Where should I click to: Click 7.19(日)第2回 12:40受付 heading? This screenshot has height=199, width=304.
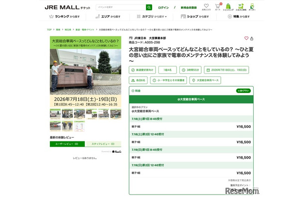(x=148, y=165)
